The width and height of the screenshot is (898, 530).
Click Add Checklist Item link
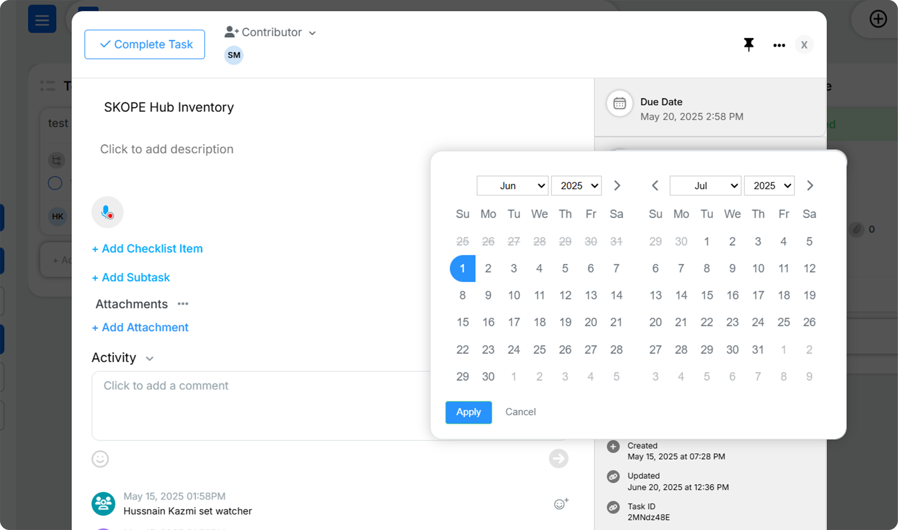147,249
